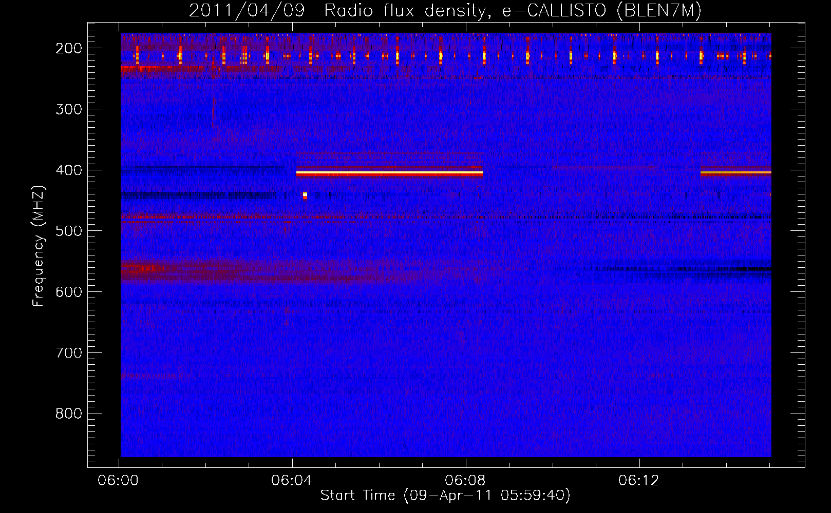Click the 200 frequency tick label
831x513 pixels.
(69, 48)
